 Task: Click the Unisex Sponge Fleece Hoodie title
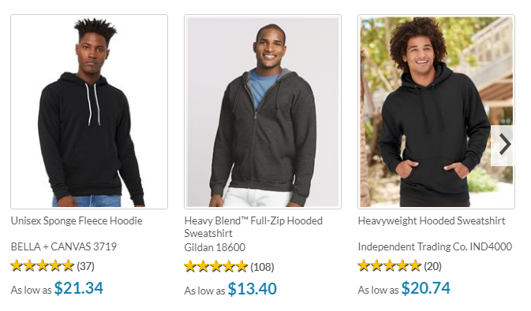tap(77, 221)
